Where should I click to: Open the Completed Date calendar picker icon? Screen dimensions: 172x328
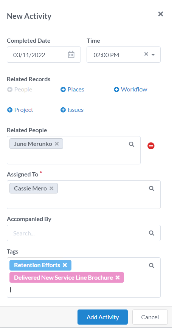coord(71,54)
